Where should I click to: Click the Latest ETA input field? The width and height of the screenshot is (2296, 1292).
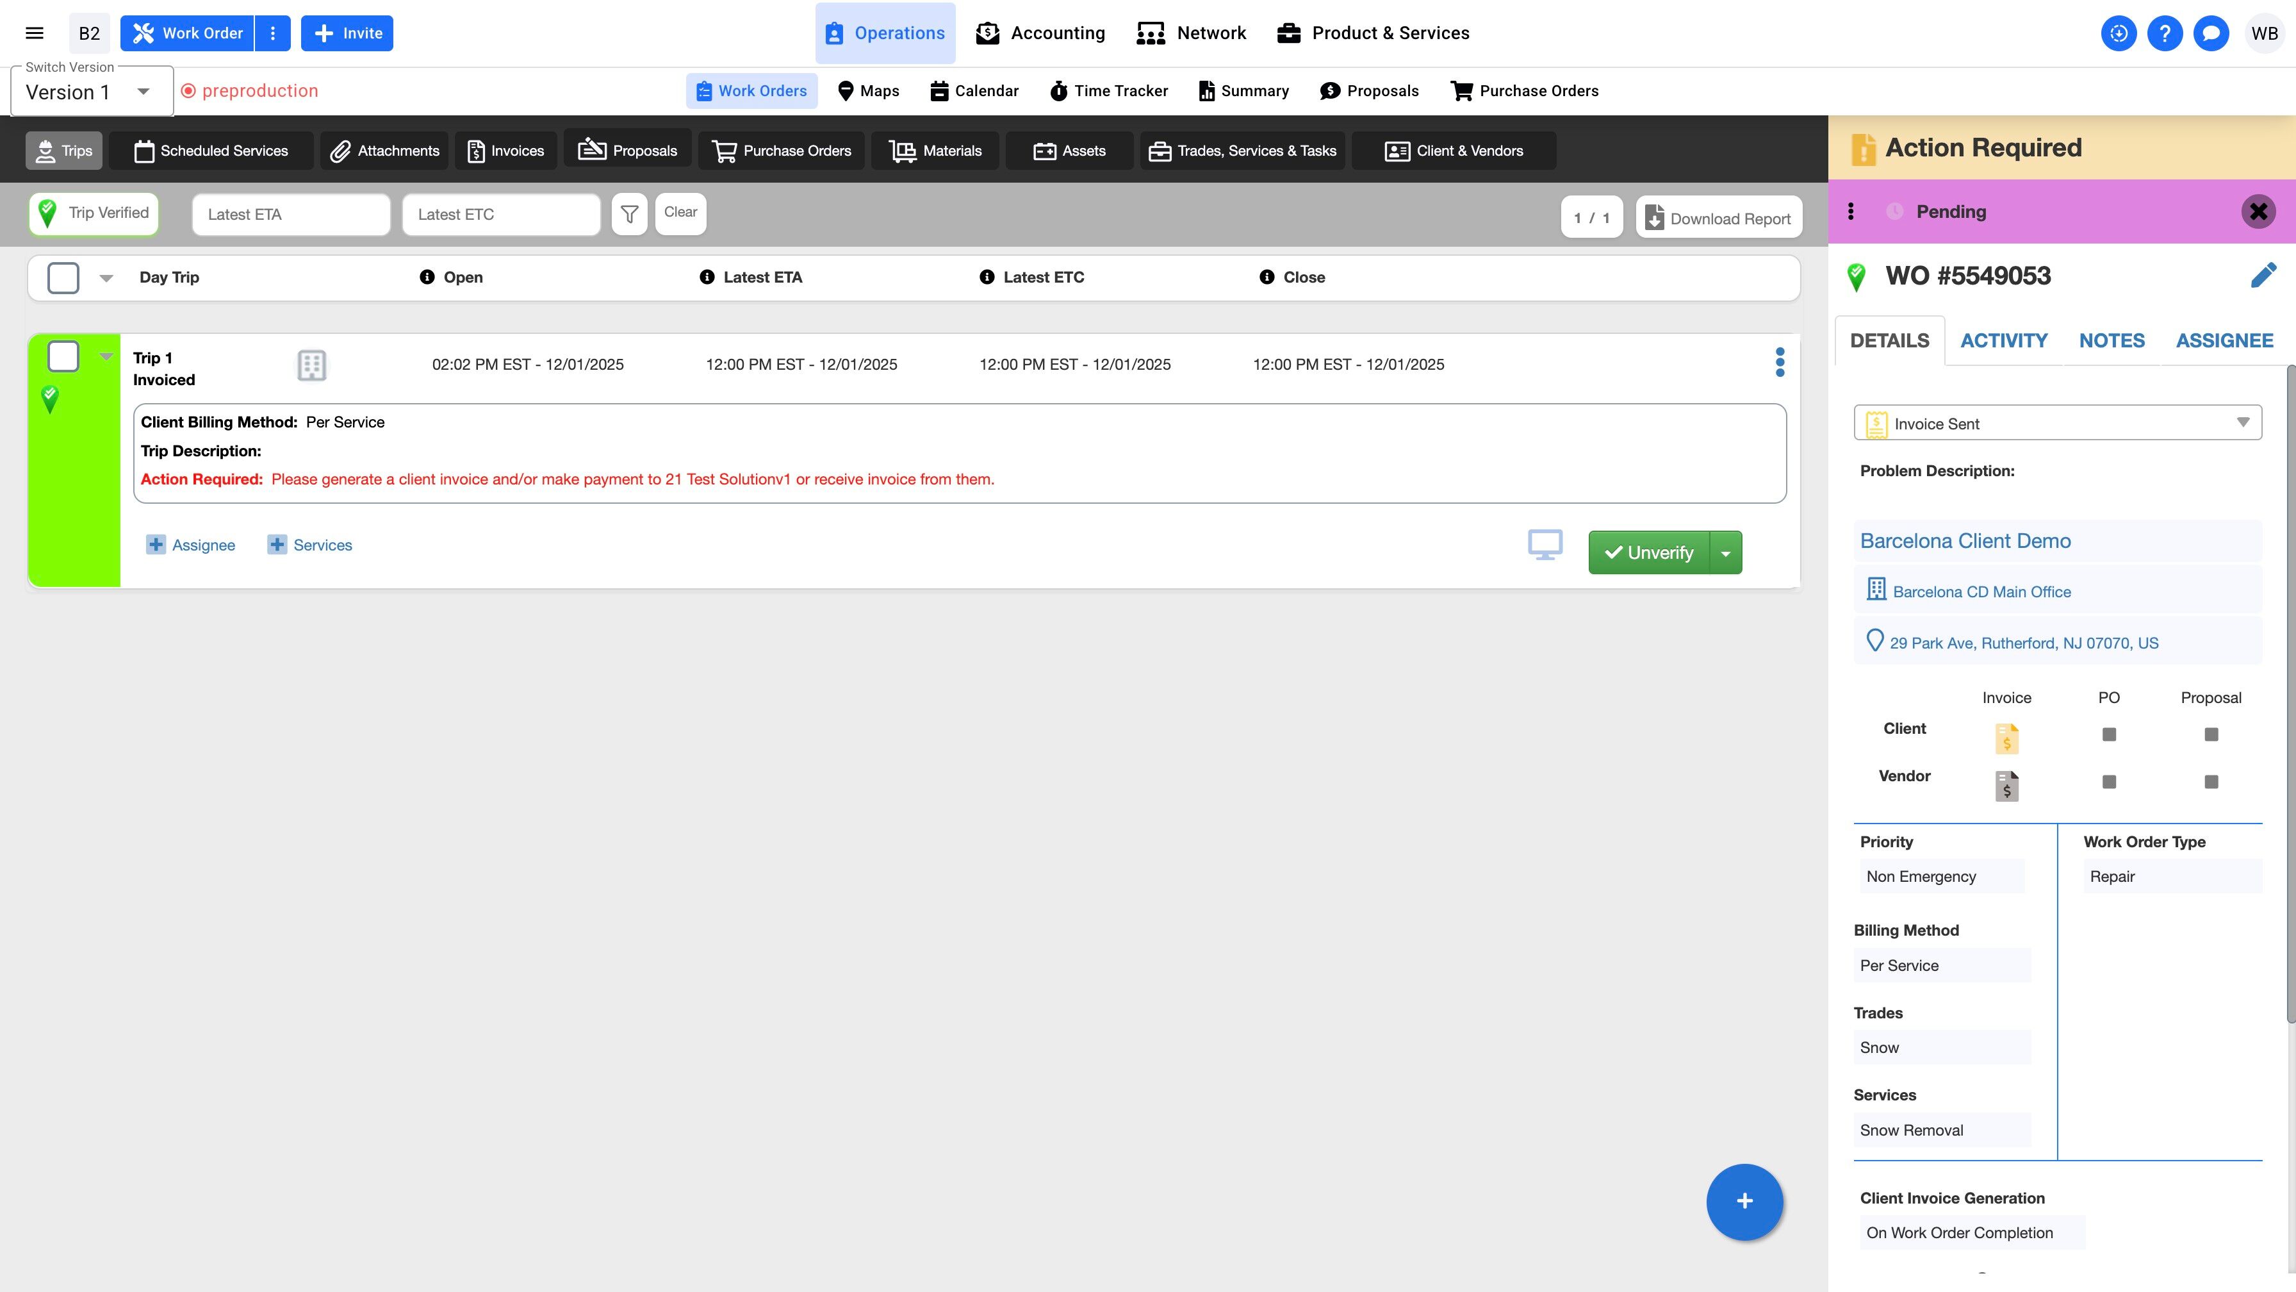pyautogui.click(x=291, y=215)
